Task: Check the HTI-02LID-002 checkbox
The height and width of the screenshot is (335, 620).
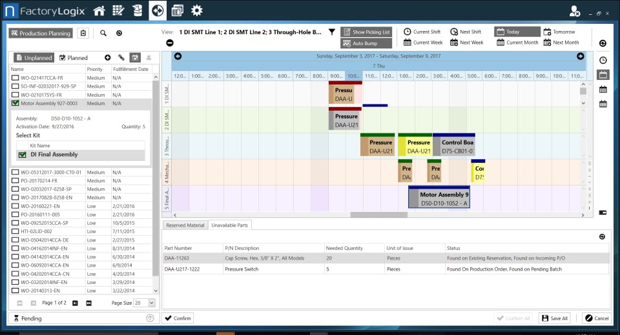Action: 15,231
